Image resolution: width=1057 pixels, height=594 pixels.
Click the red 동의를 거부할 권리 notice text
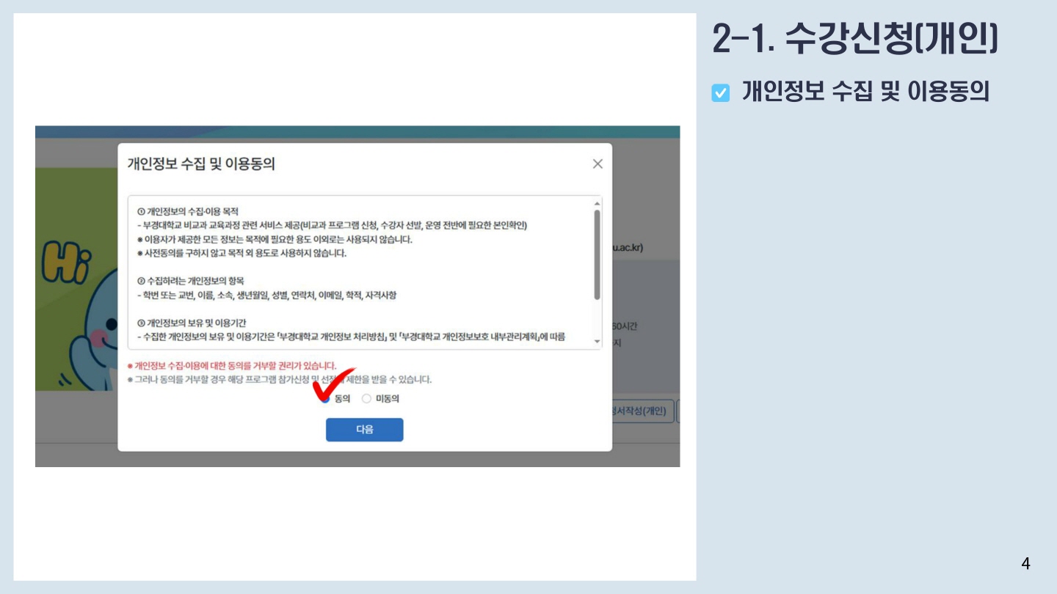click(232, 365)
